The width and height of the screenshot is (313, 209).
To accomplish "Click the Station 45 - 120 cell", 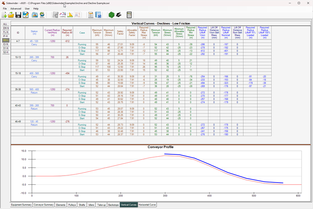I will [33, 41].
